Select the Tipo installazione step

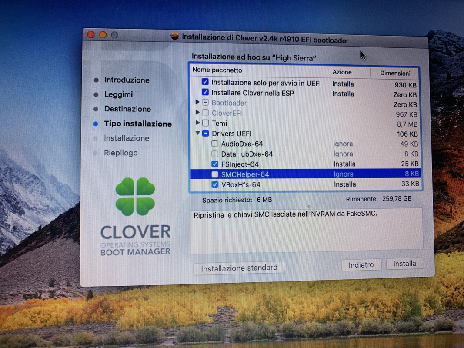[138, 124]
